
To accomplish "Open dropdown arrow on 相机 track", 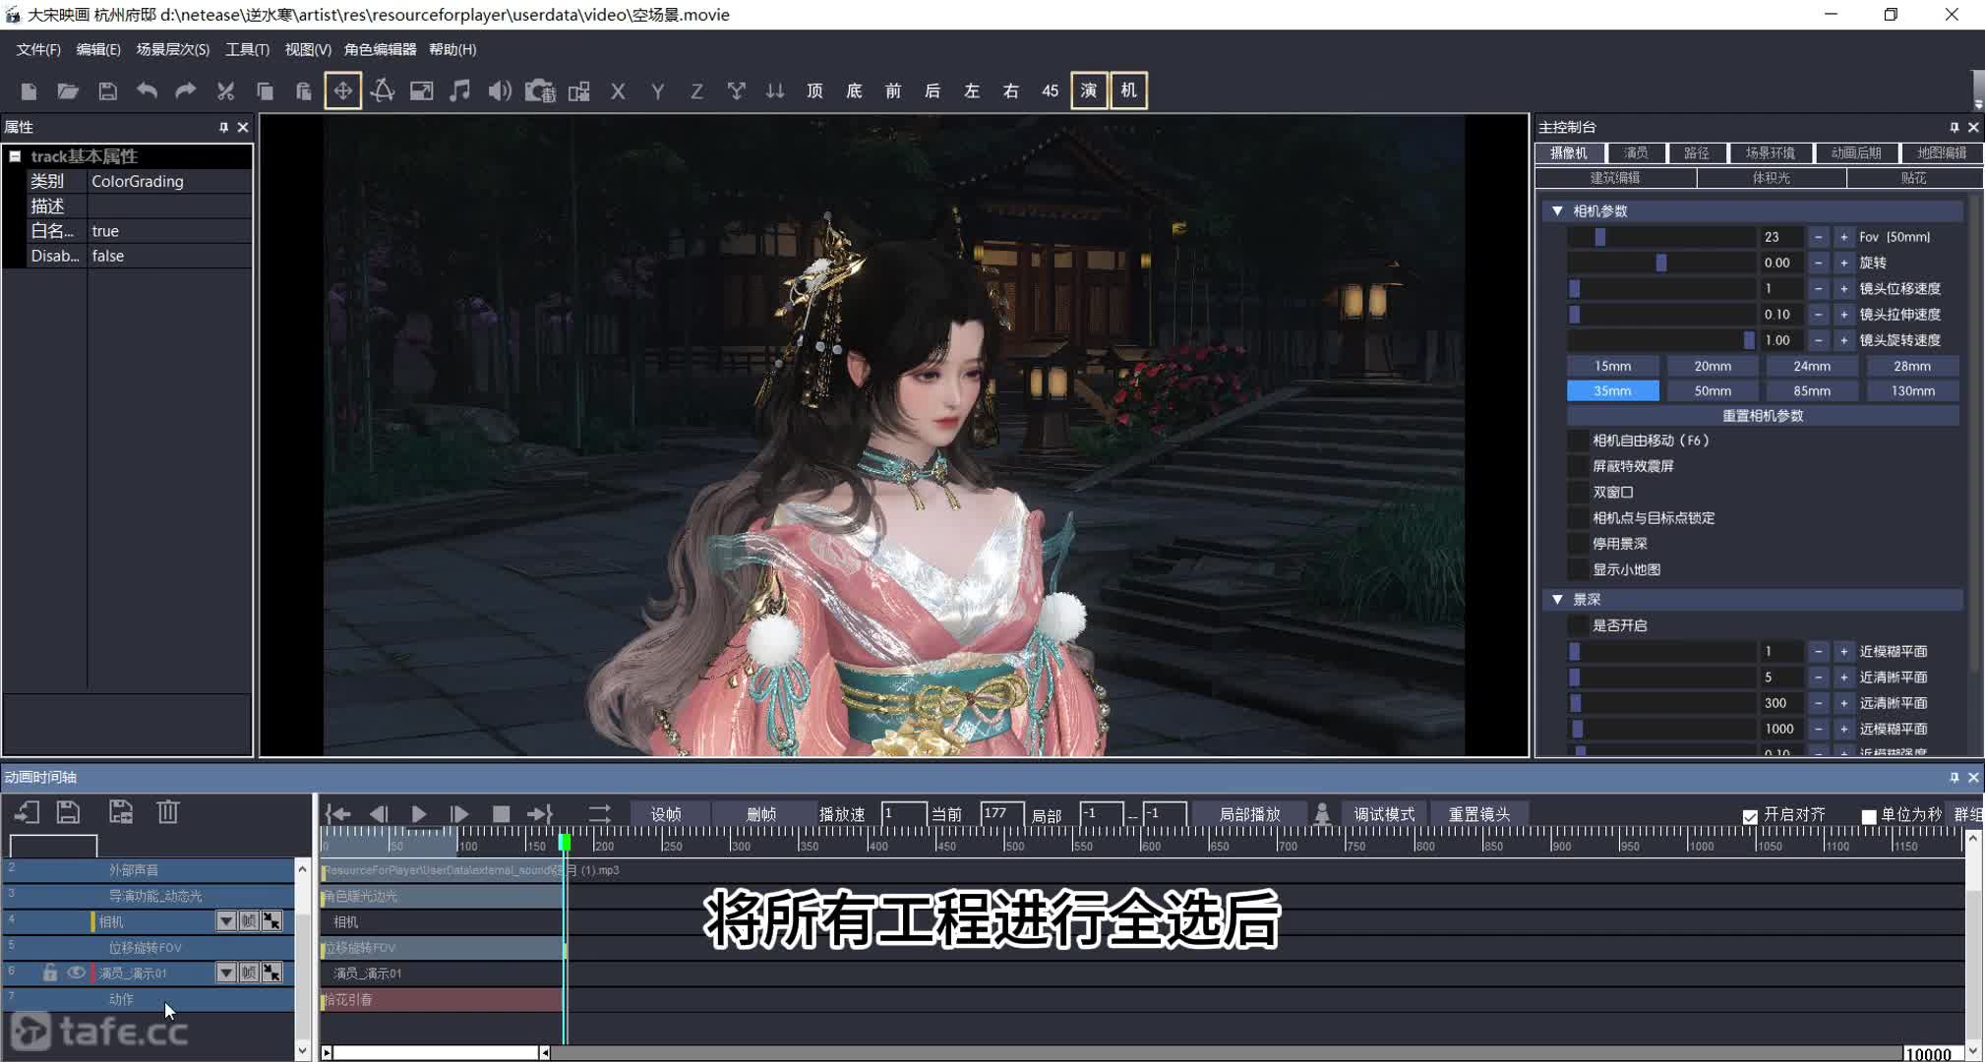I will [226, 921].
